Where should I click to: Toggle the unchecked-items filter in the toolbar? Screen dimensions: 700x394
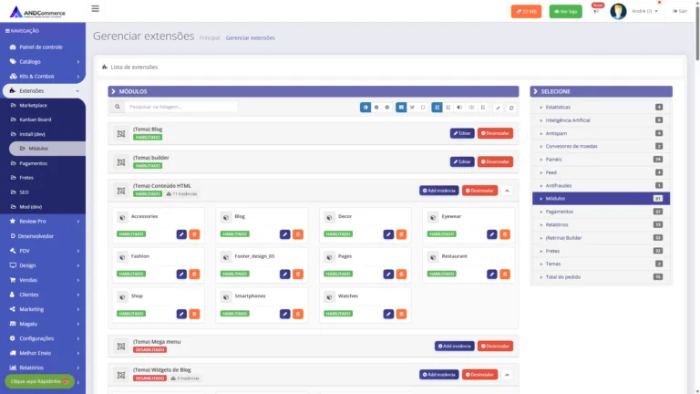tap(423, 108)
